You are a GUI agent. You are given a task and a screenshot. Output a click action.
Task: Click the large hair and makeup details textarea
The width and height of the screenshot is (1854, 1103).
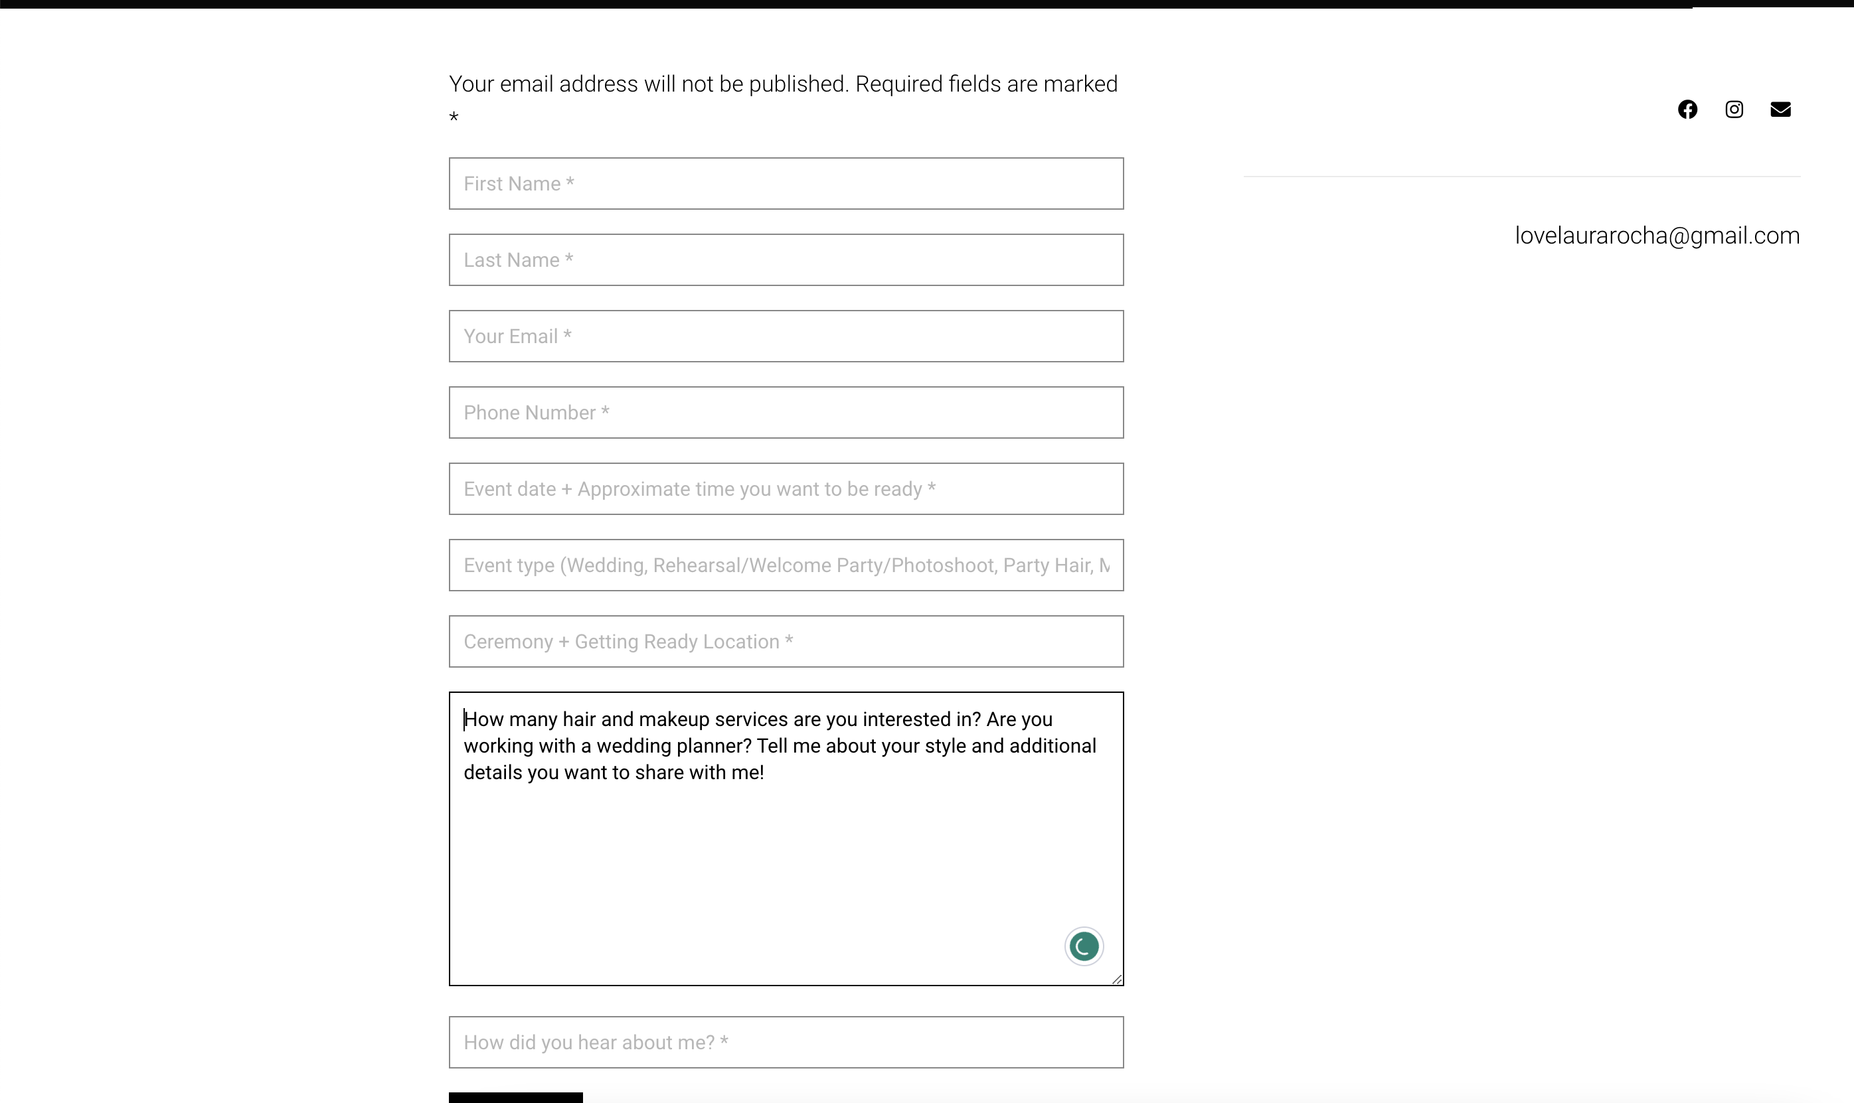click(x=786, y=838)
